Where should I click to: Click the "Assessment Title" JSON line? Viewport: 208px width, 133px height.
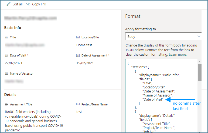[x=156, y=124]
